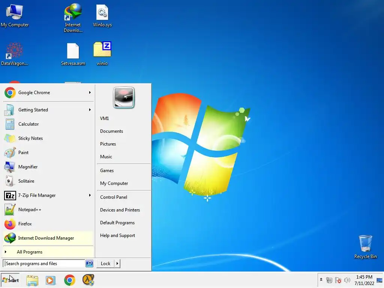Open Google Chrome from taskbar
The width and height of the screenshot is (384, 288).
pos(69,280)
